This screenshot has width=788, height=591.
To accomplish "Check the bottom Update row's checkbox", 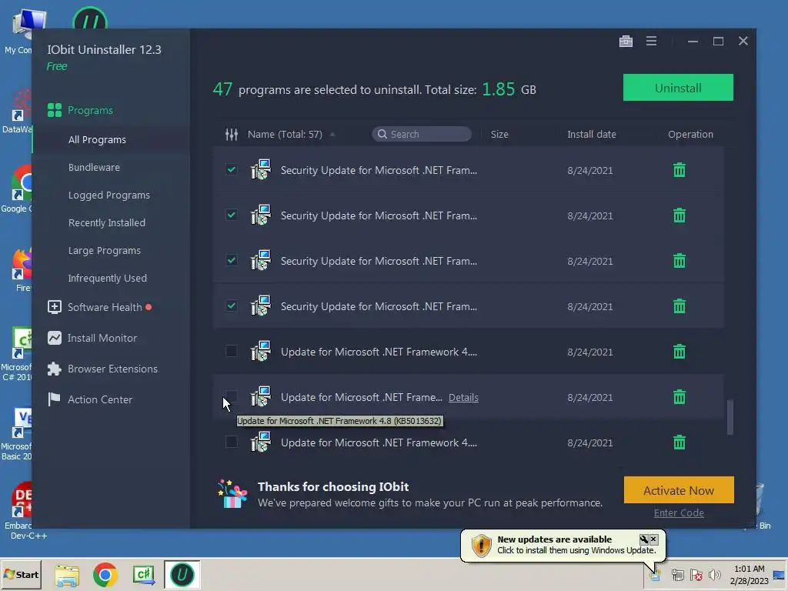I will tap(231, 442).
